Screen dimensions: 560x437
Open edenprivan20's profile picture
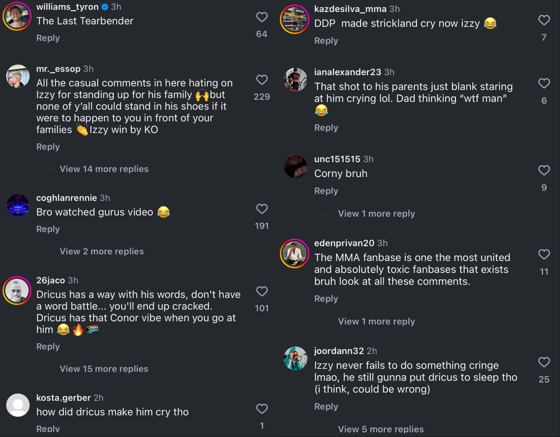(295, 253)
